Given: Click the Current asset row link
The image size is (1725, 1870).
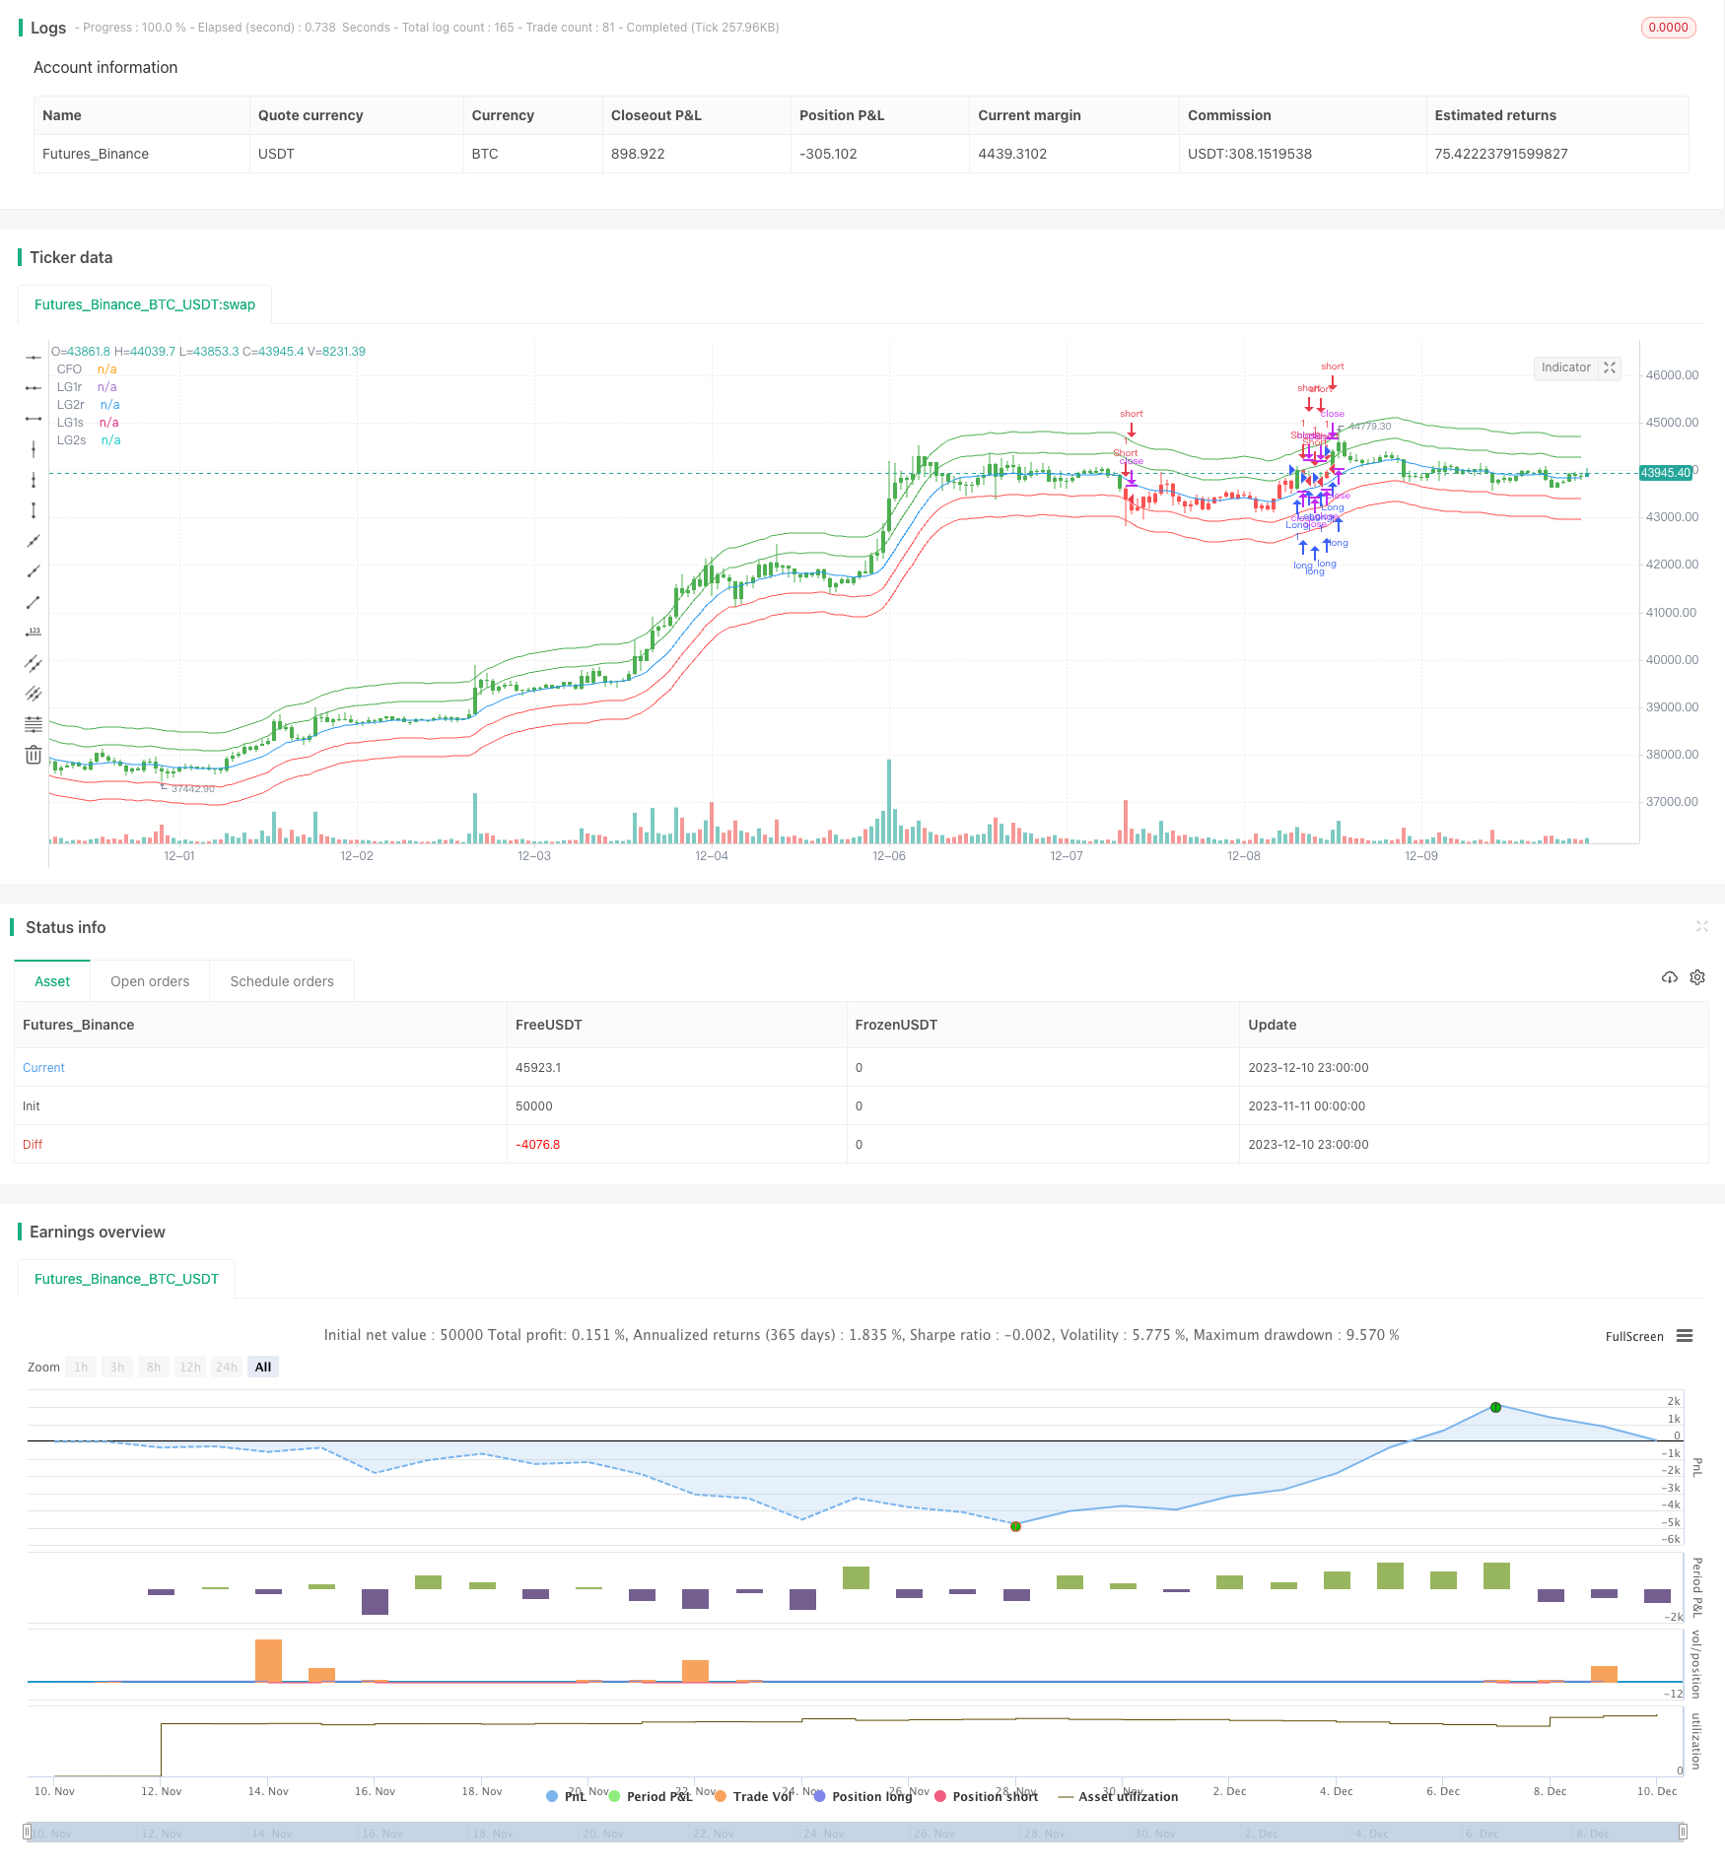Looking at the screenshot, I should [x=43, y=1068].
